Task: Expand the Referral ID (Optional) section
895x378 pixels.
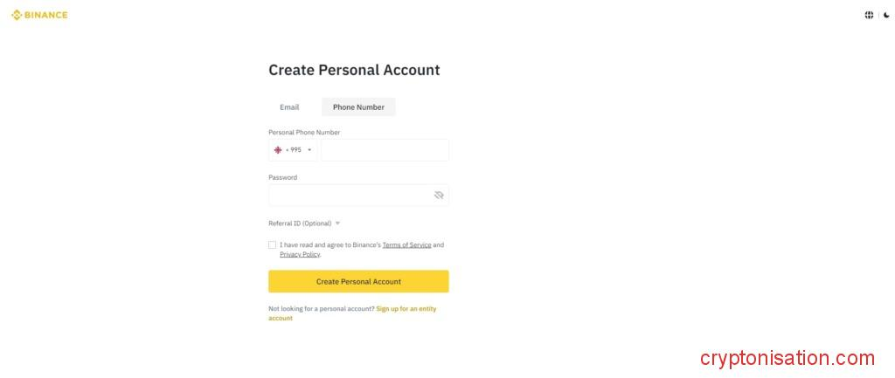Action: [304, 223]
